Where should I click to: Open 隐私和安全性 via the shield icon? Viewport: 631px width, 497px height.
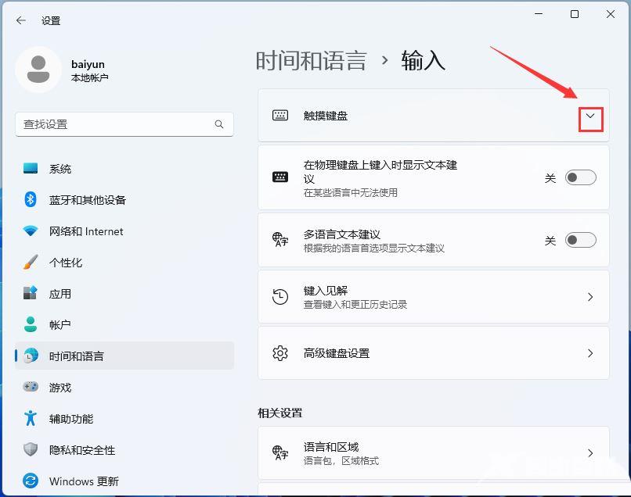coord(30,450)
